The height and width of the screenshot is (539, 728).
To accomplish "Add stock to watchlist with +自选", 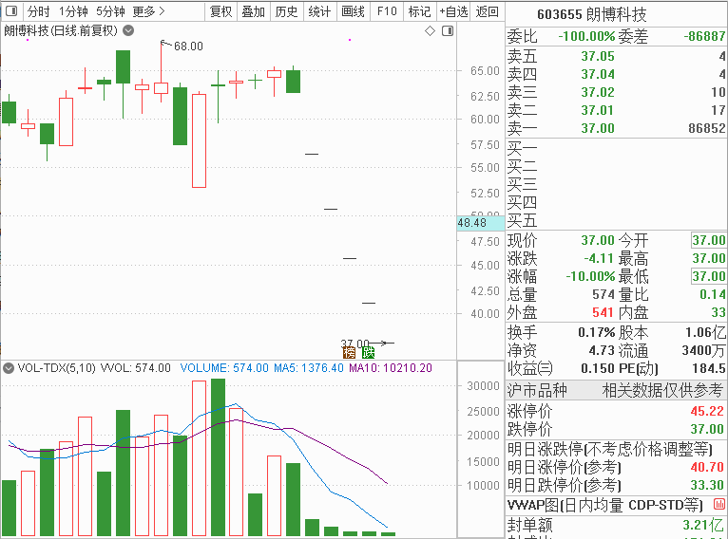I will click(453, 11).
